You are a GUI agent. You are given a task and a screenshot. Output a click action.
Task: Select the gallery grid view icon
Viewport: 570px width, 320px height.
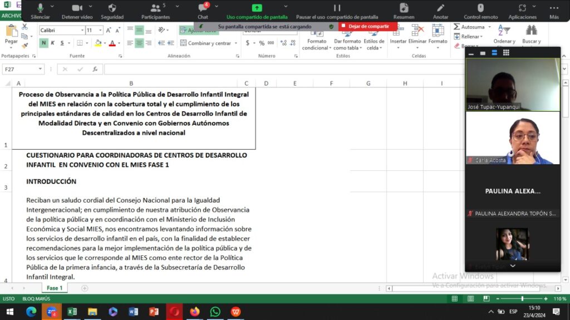point(506,53)
